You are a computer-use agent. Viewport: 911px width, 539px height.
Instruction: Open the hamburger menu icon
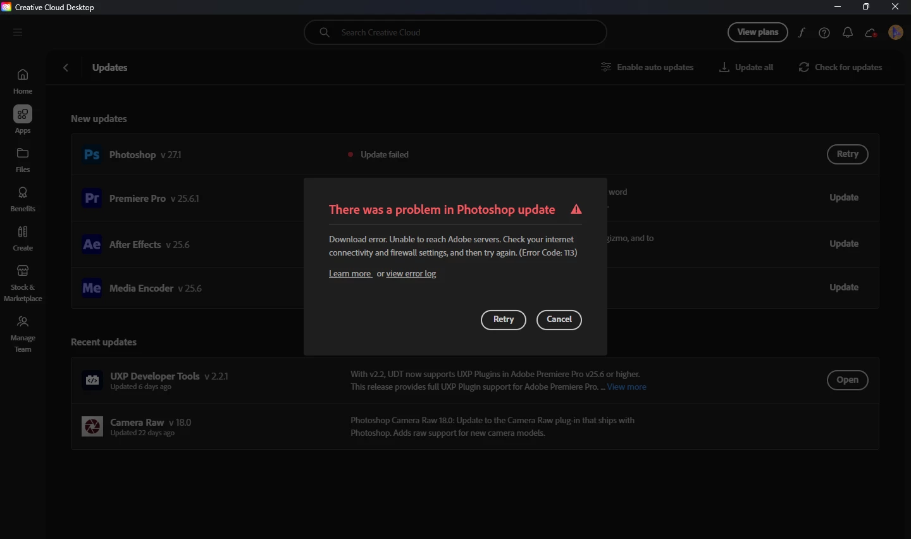point(18,32)
